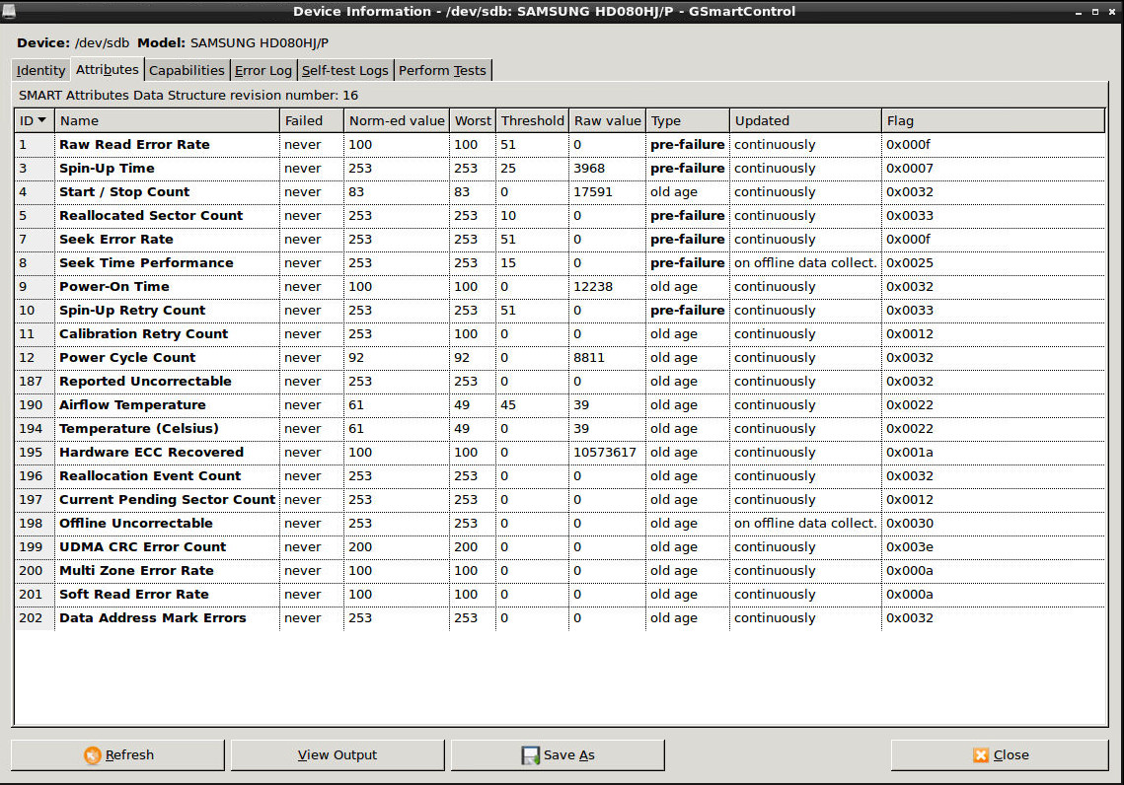Select the UDMA CRC Error Count row
This screenshot has width=1124, height=785.
point(142,547)
